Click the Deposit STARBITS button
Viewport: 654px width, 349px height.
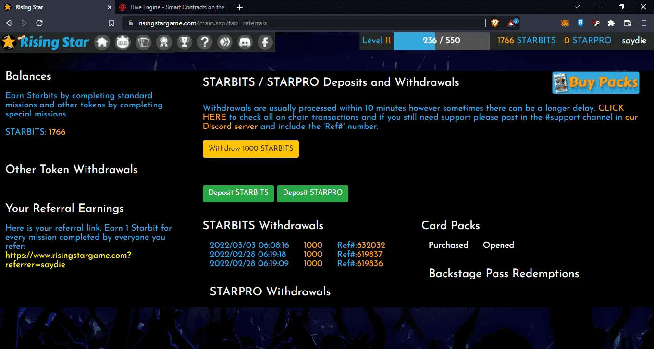pos(238,193)
